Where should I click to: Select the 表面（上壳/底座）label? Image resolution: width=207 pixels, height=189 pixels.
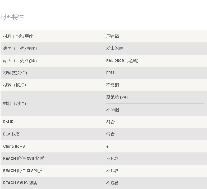[x=20, y=49]
